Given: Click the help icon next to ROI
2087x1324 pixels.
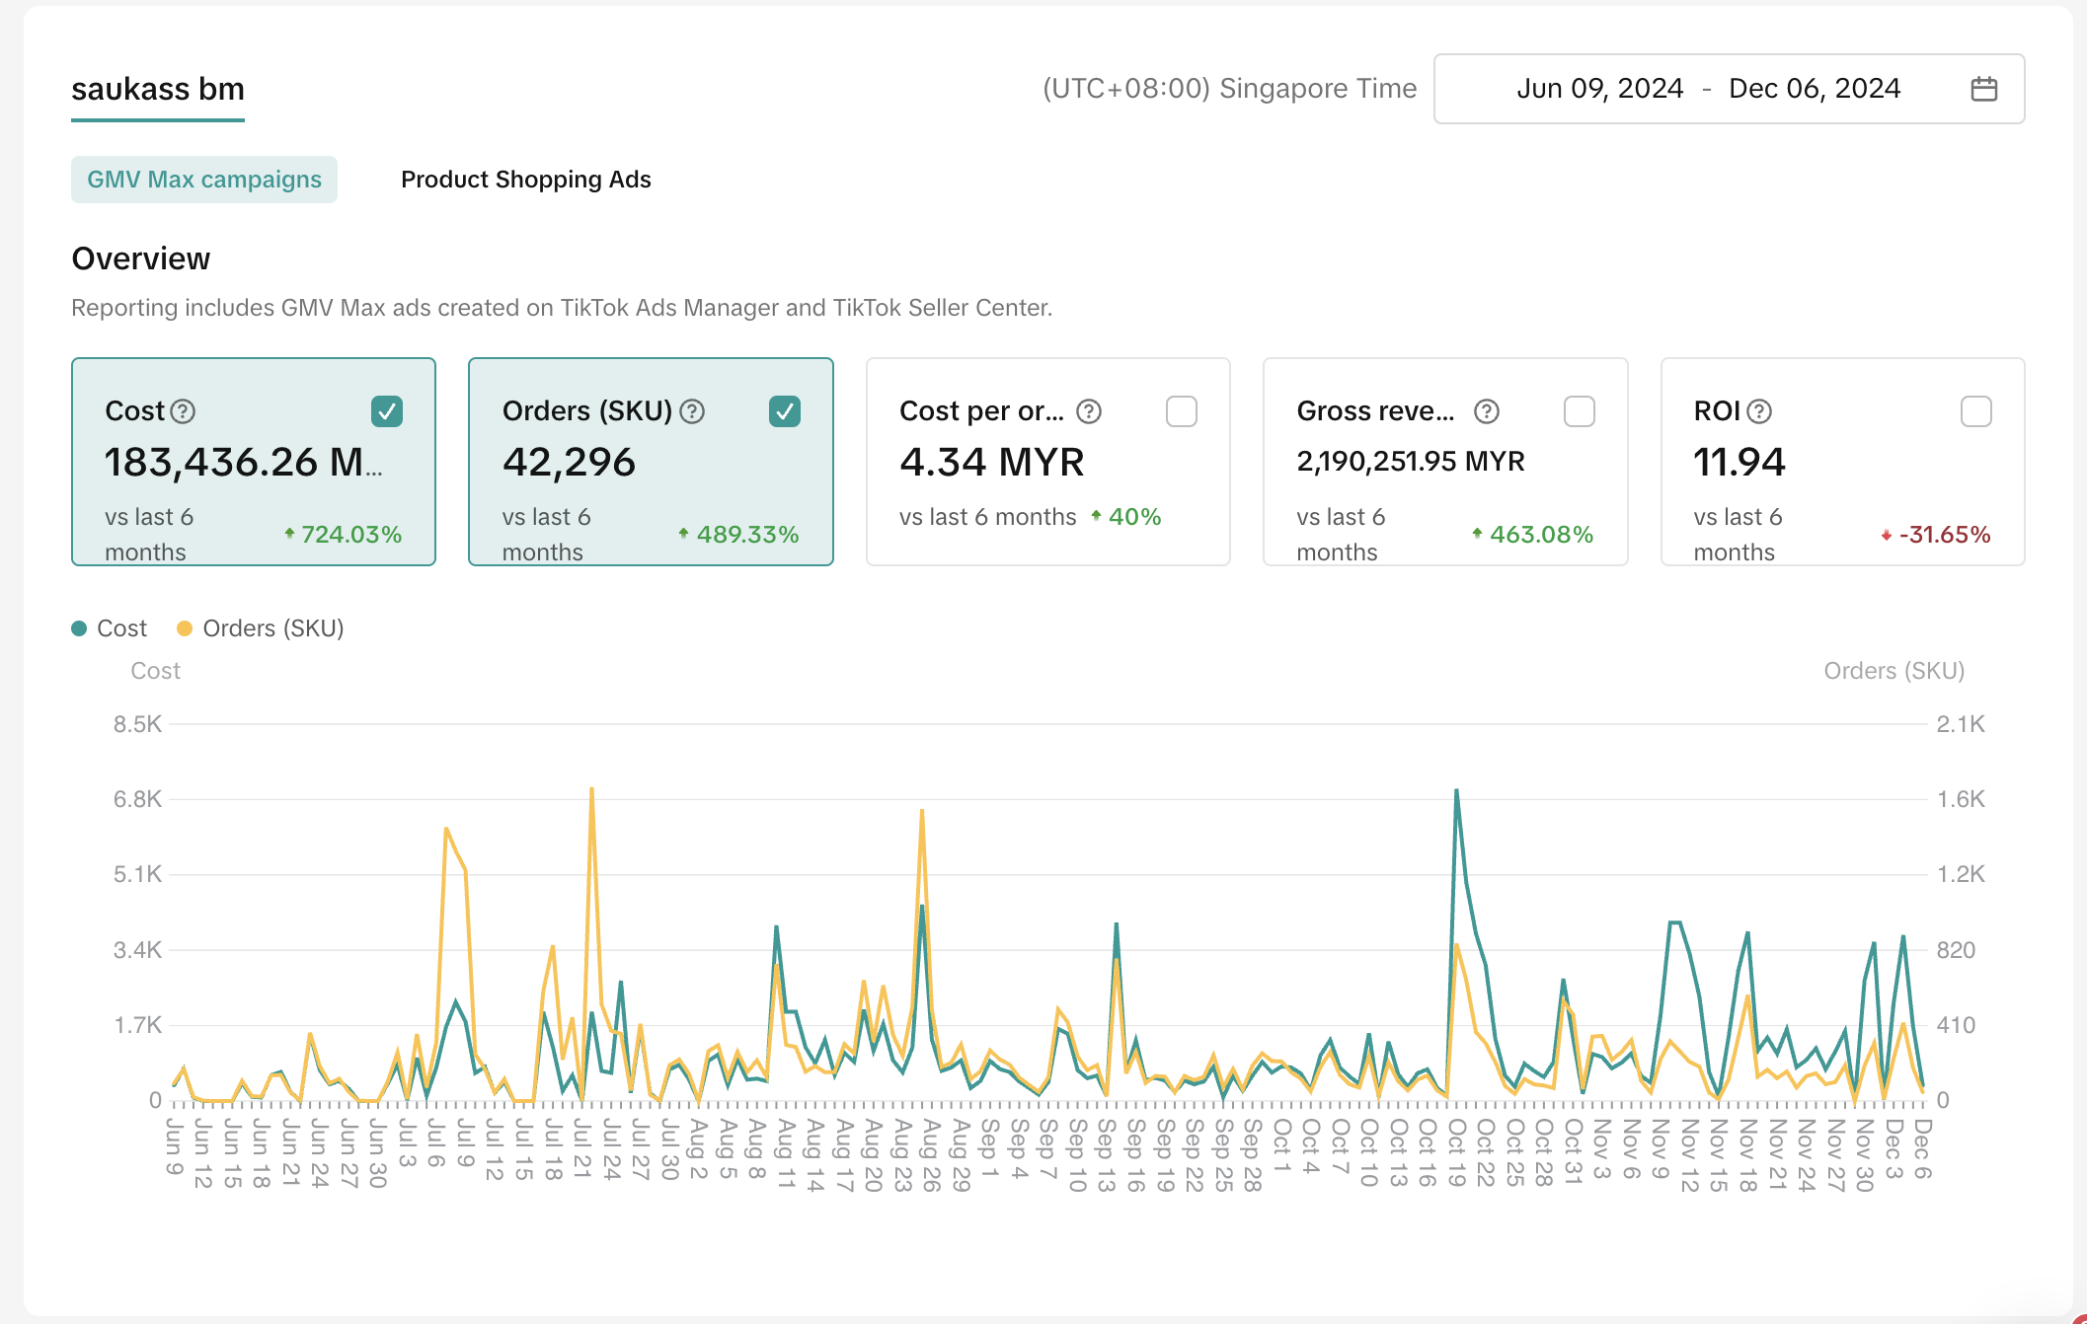Looking at the screenshot, I should coord(1759,411).
